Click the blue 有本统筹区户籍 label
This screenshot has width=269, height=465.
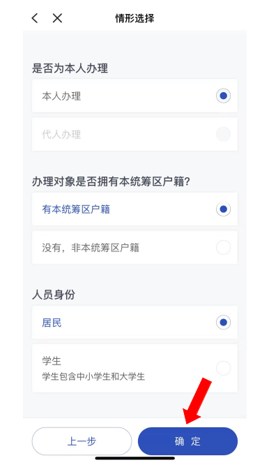pyautogui.click(x=76, y=209)
